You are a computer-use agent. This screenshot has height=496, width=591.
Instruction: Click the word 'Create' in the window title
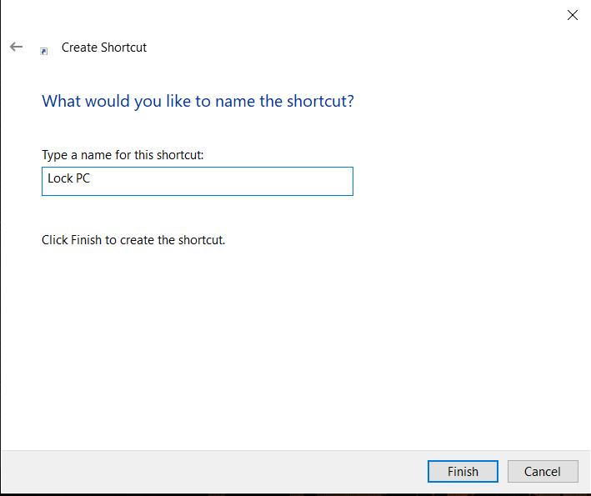(79, 48)
